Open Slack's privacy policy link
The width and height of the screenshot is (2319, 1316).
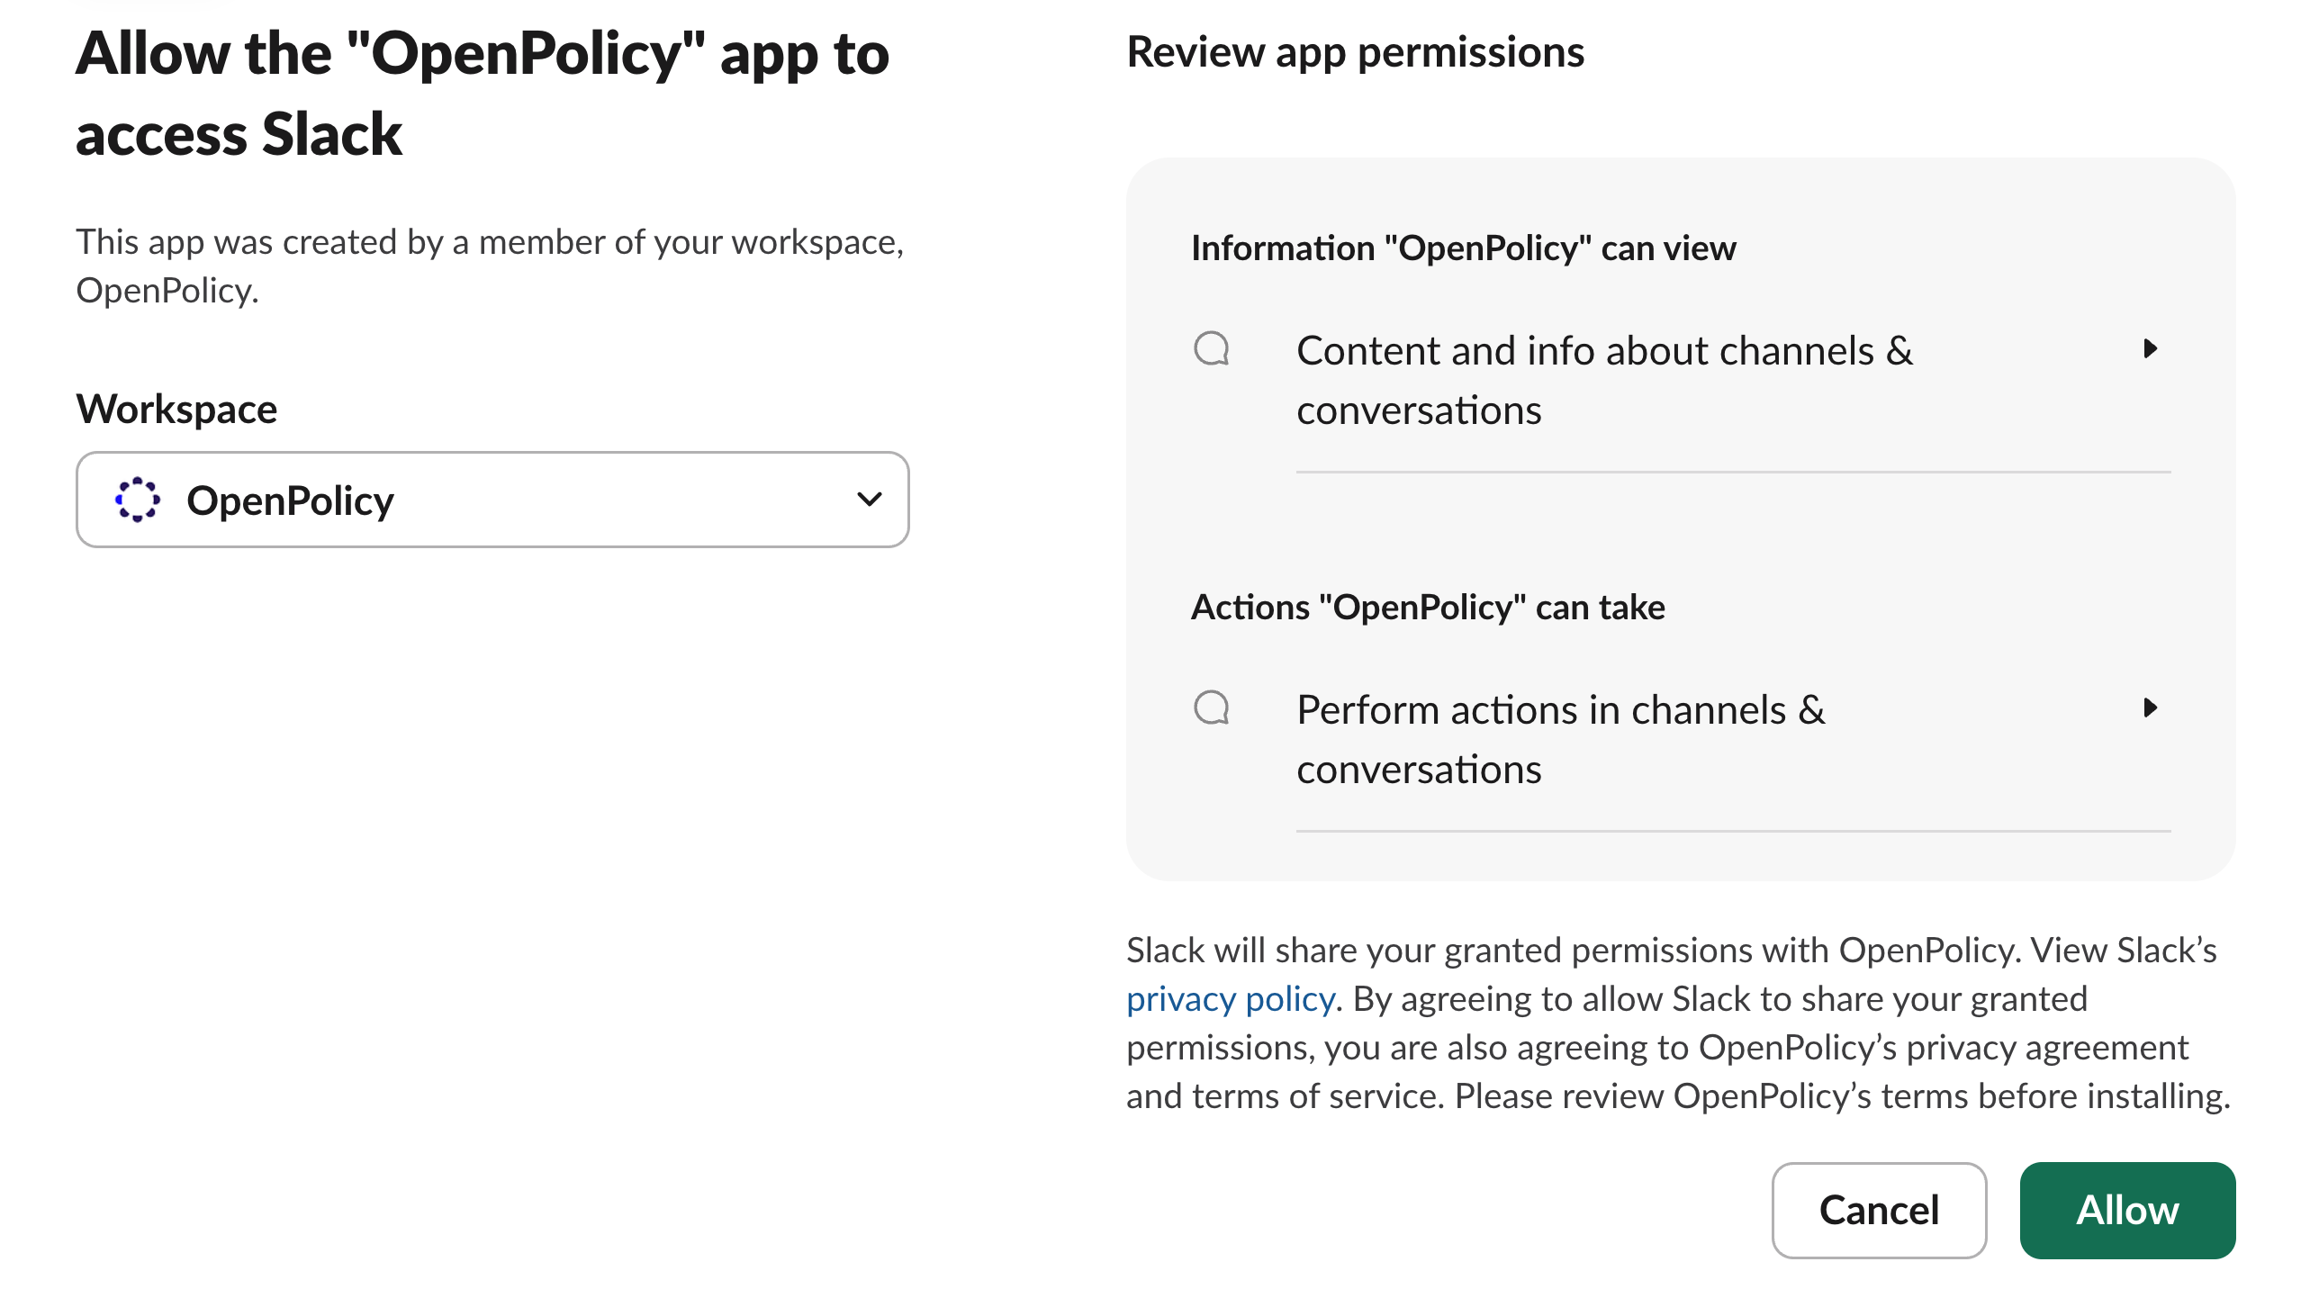tap(1230, 999)
